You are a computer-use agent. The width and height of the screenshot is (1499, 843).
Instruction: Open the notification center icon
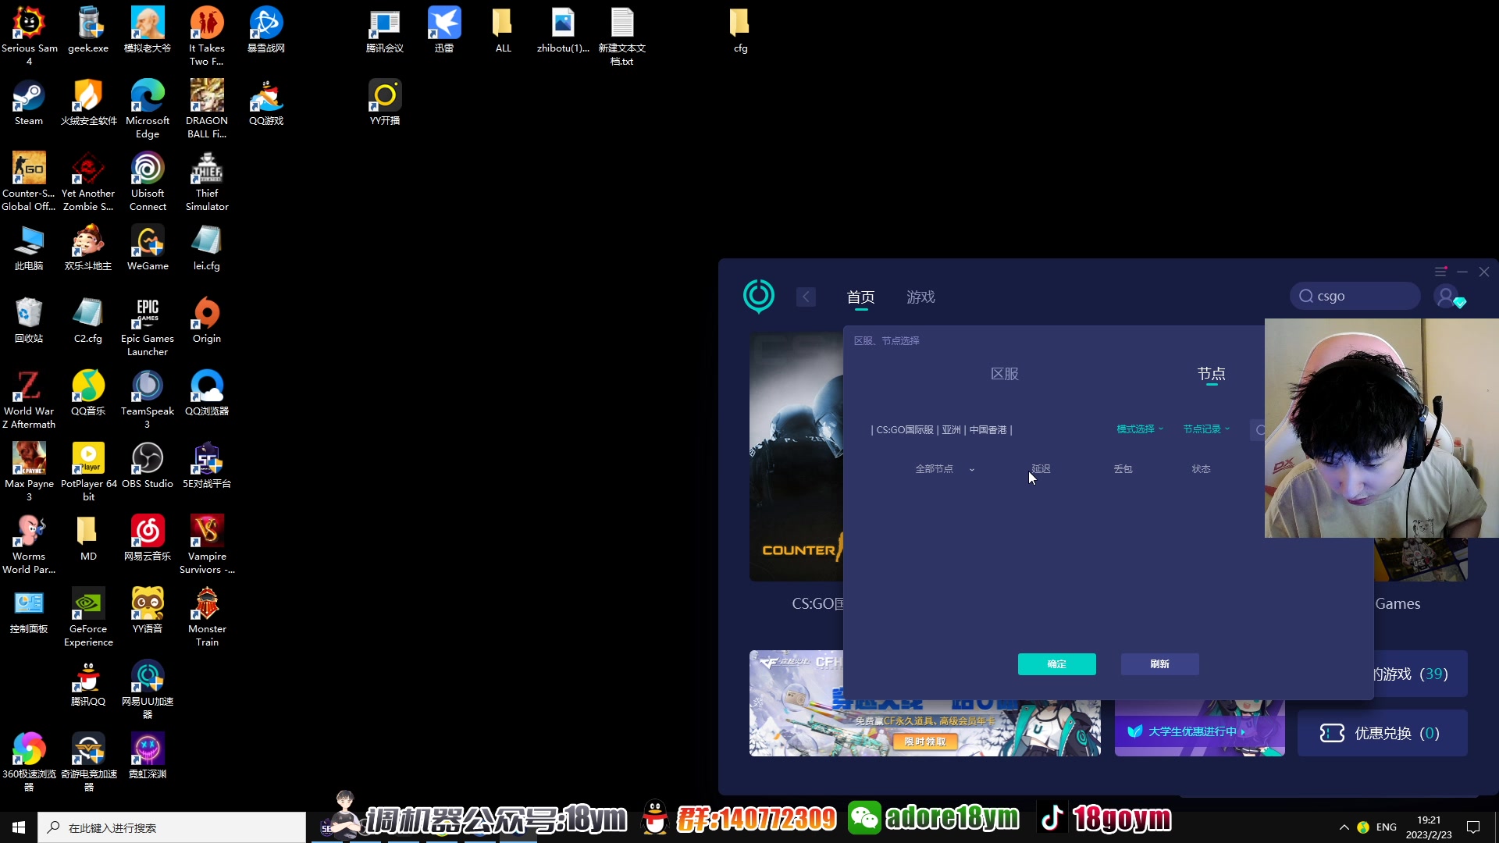pos(1474,827)
